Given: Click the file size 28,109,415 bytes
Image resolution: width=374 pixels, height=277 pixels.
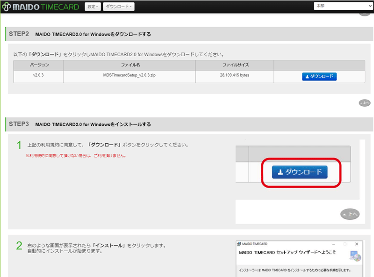Looking at the screenshot, I should (235, 75).
